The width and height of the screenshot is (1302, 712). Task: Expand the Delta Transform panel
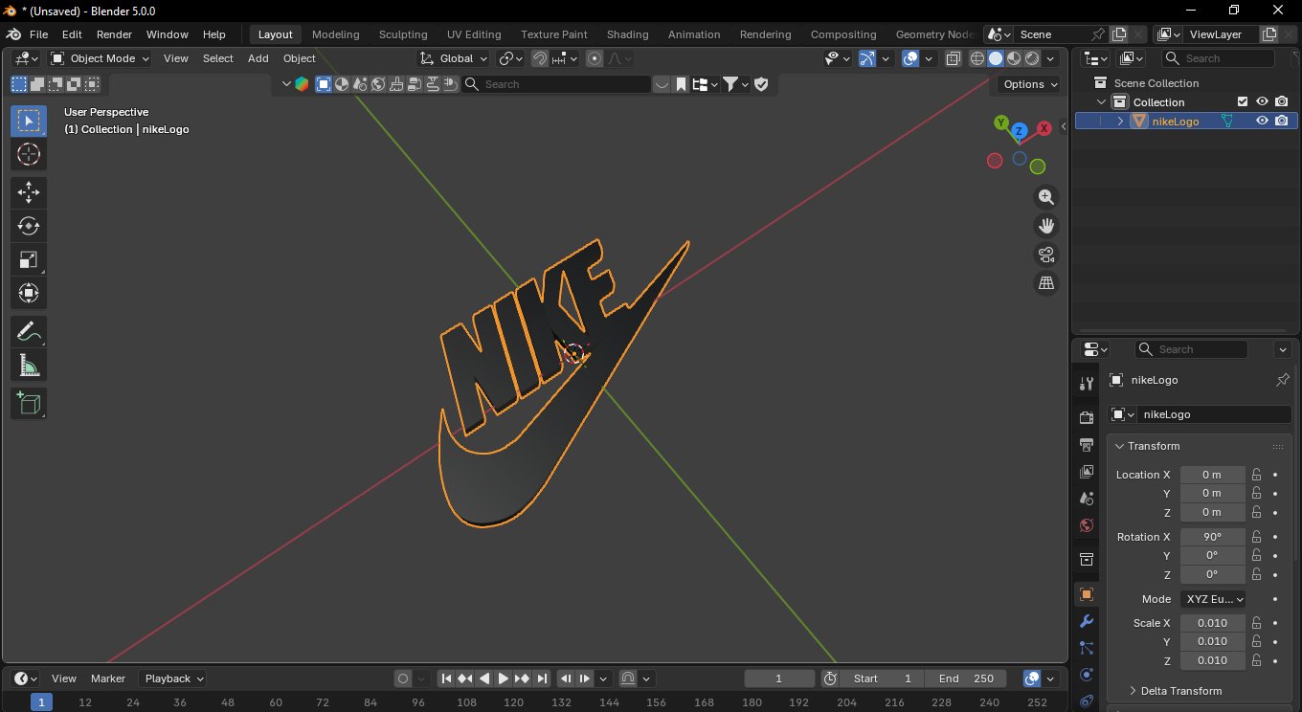[1180, 691]
